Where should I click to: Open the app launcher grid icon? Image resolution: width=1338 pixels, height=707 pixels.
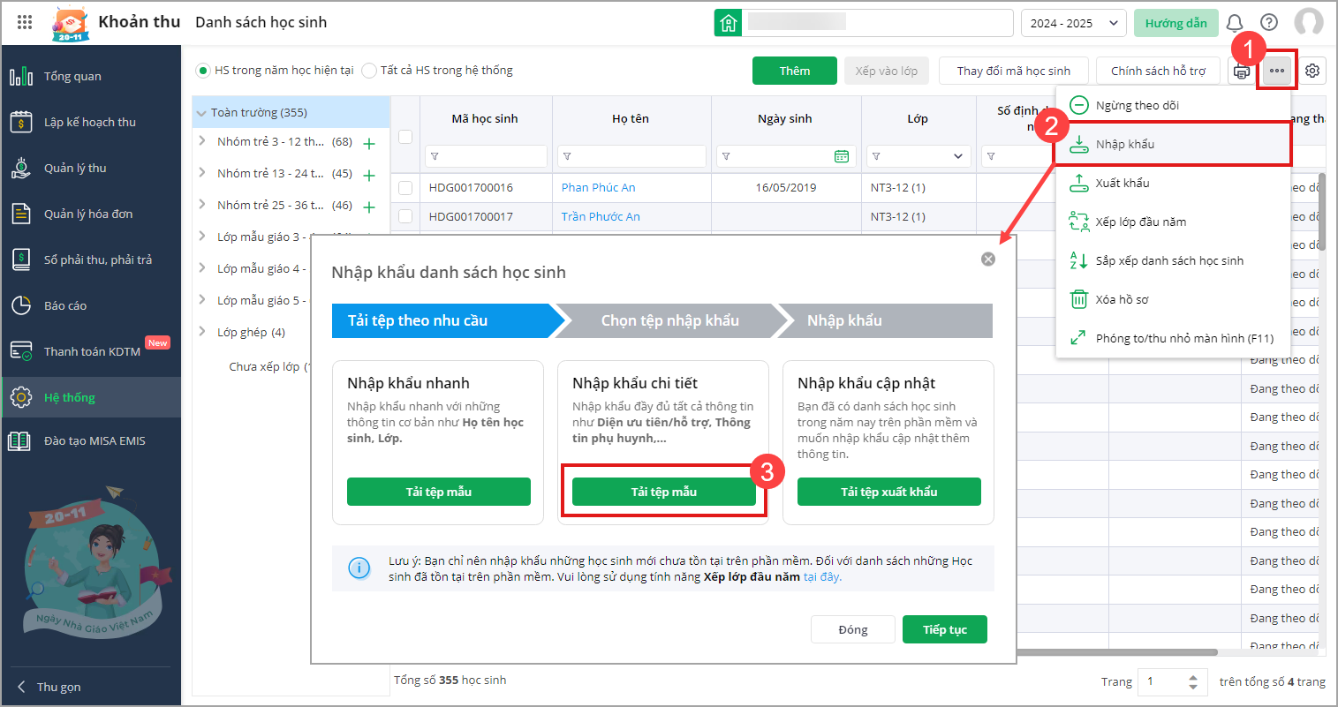[25, 23]
